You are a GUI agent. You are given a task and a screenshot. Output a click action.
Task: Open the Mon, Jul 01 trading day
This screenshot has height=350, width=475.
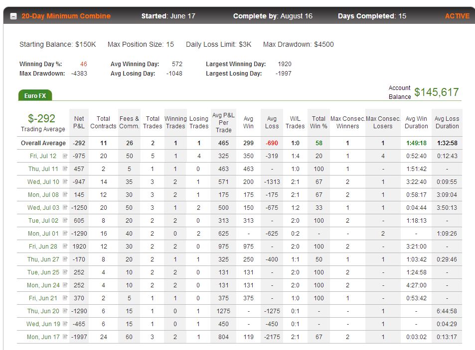click(43, 234)
